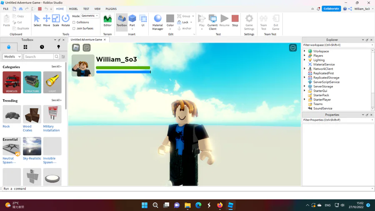Viewport: 375px width, 211px height.
Task: Click the Team Test icon
Action: tap(263, 19)
